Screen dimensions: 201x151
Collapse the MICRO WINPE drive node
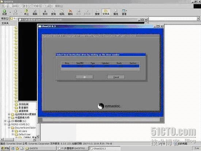coord(5,124)
